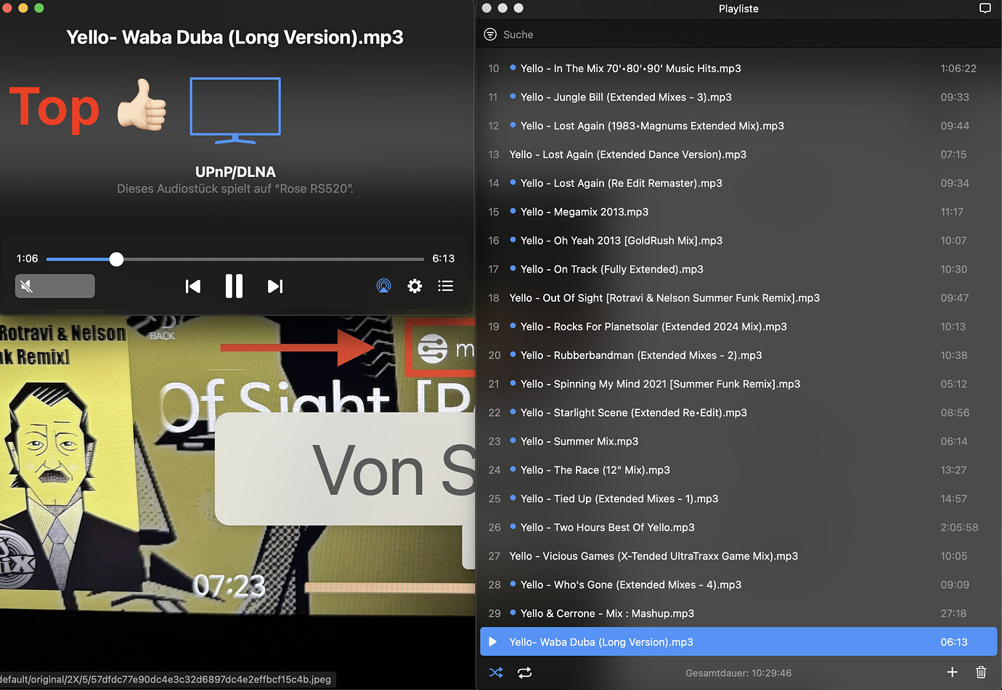Click the play arrow on the highlighted row
The width and height of the screenshot is (1002, 690).
(493, 641)
